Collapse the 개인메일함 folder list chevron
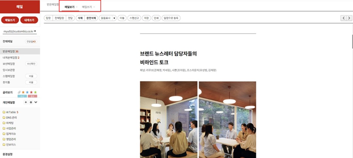353x158 pixels. coord(36,102)
